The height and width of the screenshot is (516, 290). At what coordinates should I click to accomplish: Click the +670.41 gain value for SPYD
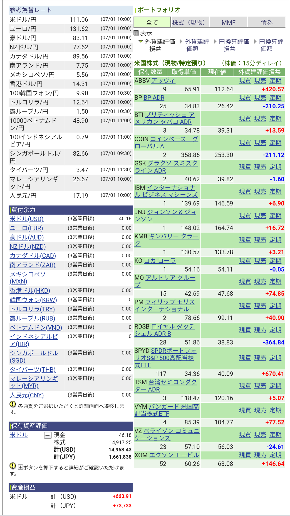(x=273, y=374)
